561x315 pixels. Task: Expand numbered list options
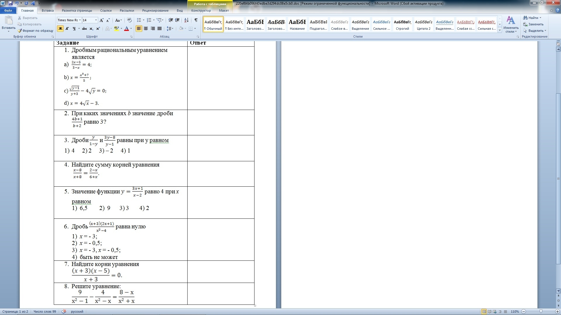(x=154, y=20)
